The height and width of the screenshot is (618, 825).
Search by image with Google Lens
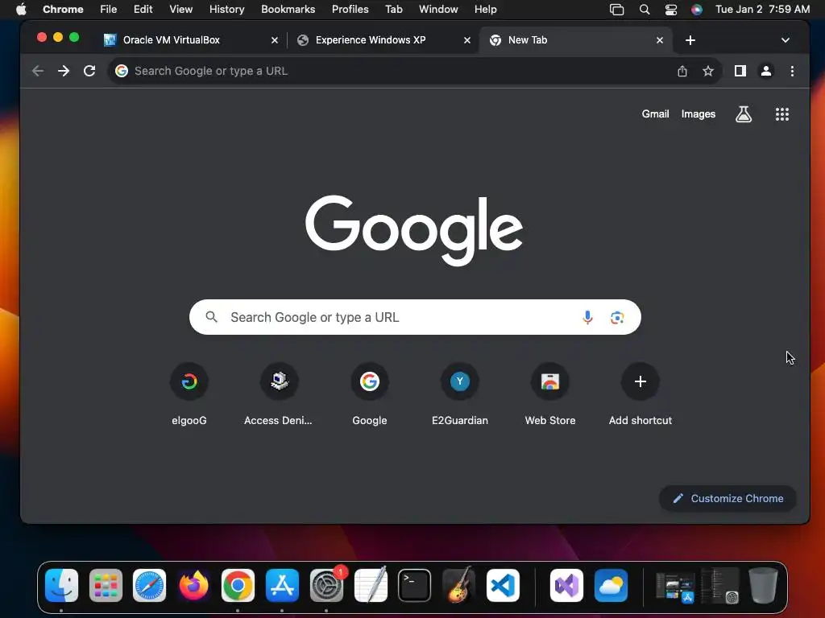pos(617,317)
